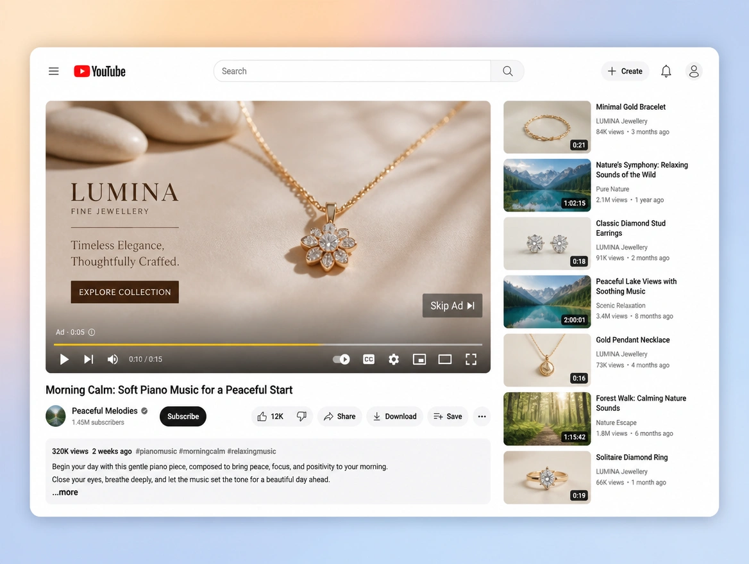This screenshot has height=564, width=749.
Task: Click the '0:10 / 0:15' time display
Action: tap(145, 359)
